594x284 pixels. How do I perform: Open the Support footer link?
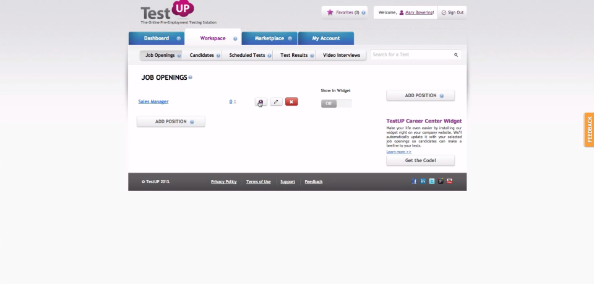pos(288,182)
